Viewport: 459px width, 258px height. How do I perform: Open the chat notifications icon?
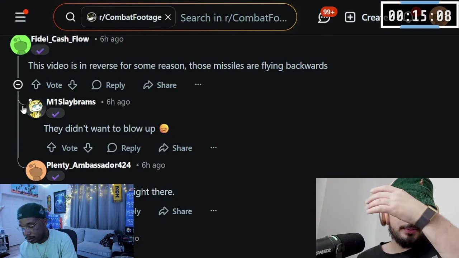[x=324, y=17]
